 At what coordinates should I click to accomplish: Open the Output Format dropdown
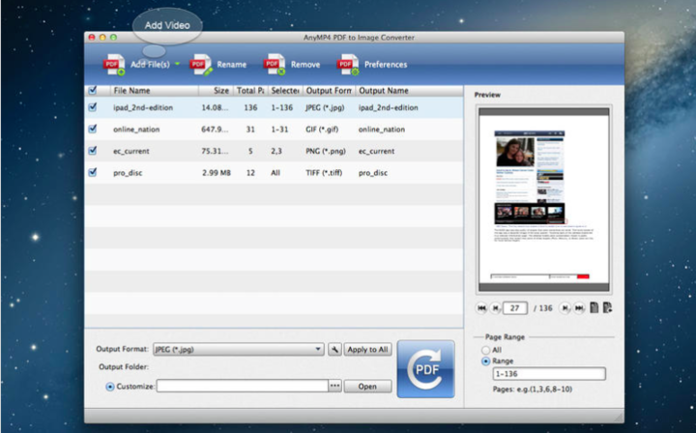click(239, 350)
